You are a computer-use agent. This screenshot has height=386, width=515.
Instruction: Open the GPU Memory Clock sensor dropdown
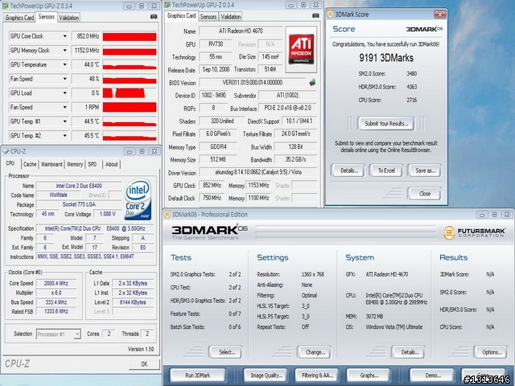pyautogui.click(x=64, y=50)
